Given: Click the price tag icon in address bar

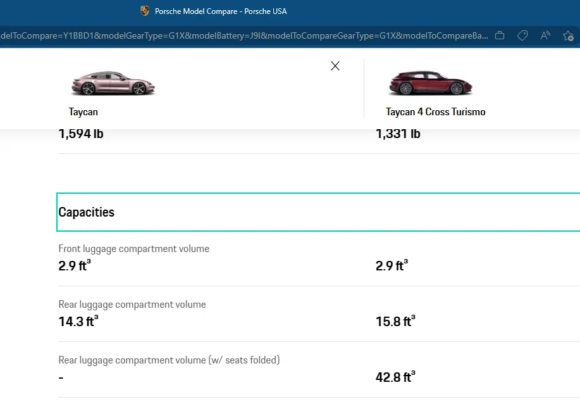Looking at the screenshot, I should [522, 35].
